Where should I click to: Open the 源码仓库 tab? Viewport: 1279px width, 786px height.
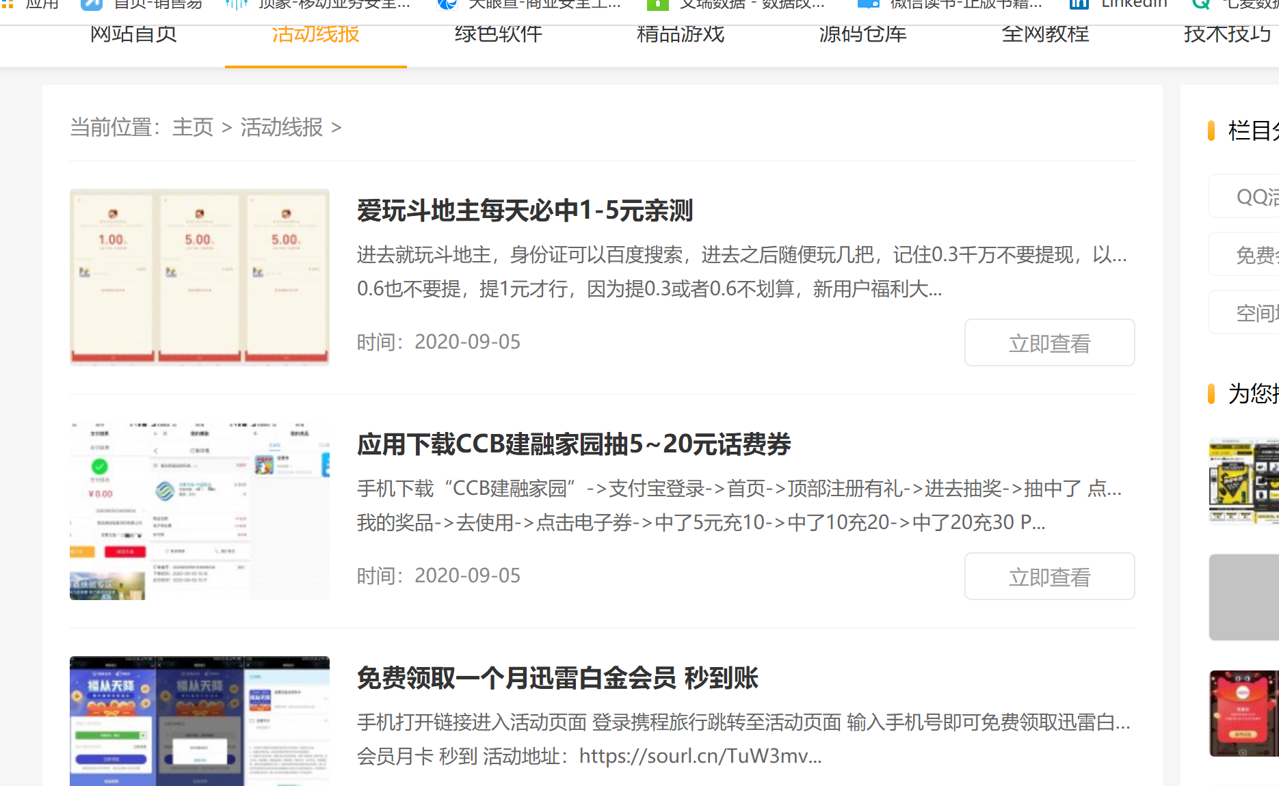(862, 34)
